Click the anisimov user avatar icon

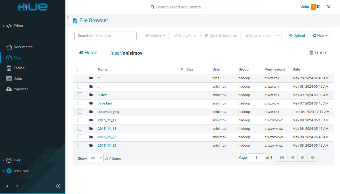pyautogui.click(x=9, y=171)
